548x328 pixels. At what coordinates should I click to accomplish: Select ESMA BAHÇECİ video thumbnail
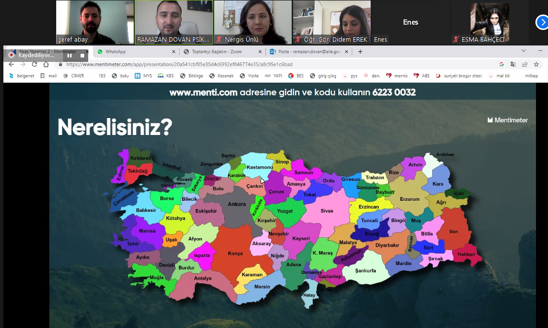(x=490, y=22)
